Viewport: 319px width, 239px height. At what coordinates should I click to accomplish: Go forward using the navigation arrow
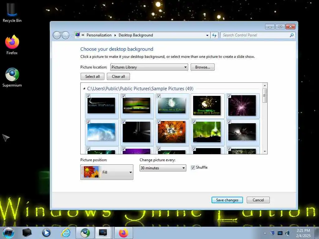[x=65, y=35]
